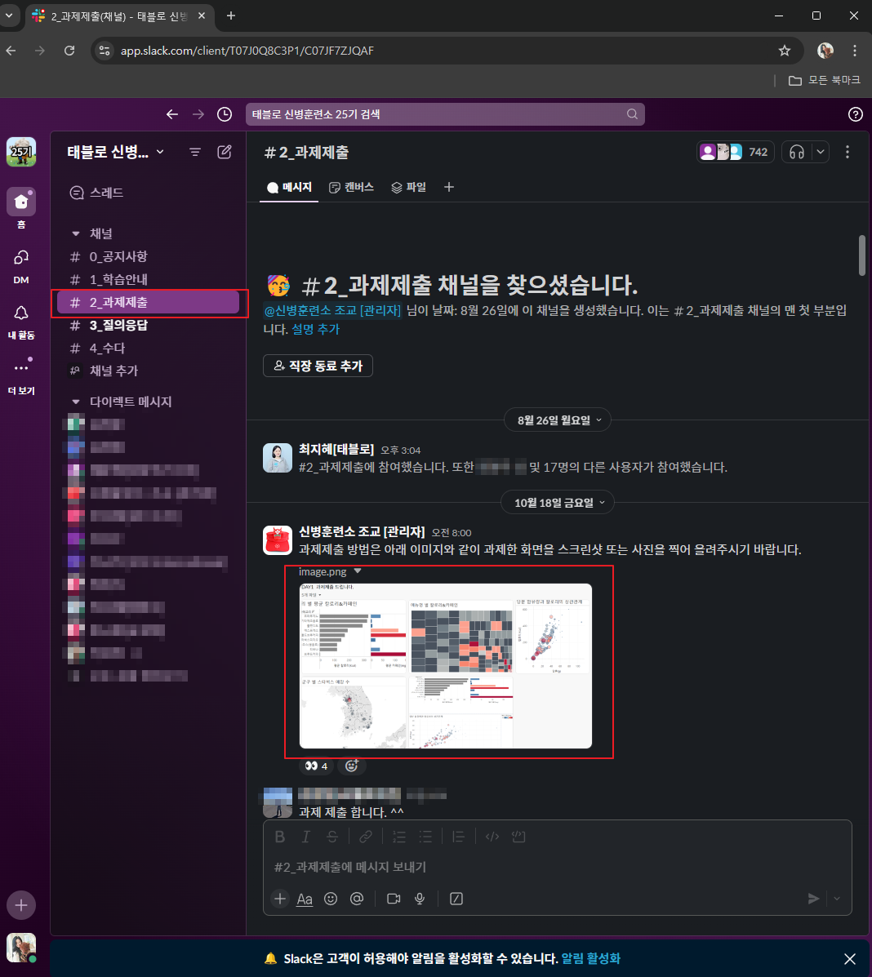Start a huddle with the headphones icon

point(797,152)
